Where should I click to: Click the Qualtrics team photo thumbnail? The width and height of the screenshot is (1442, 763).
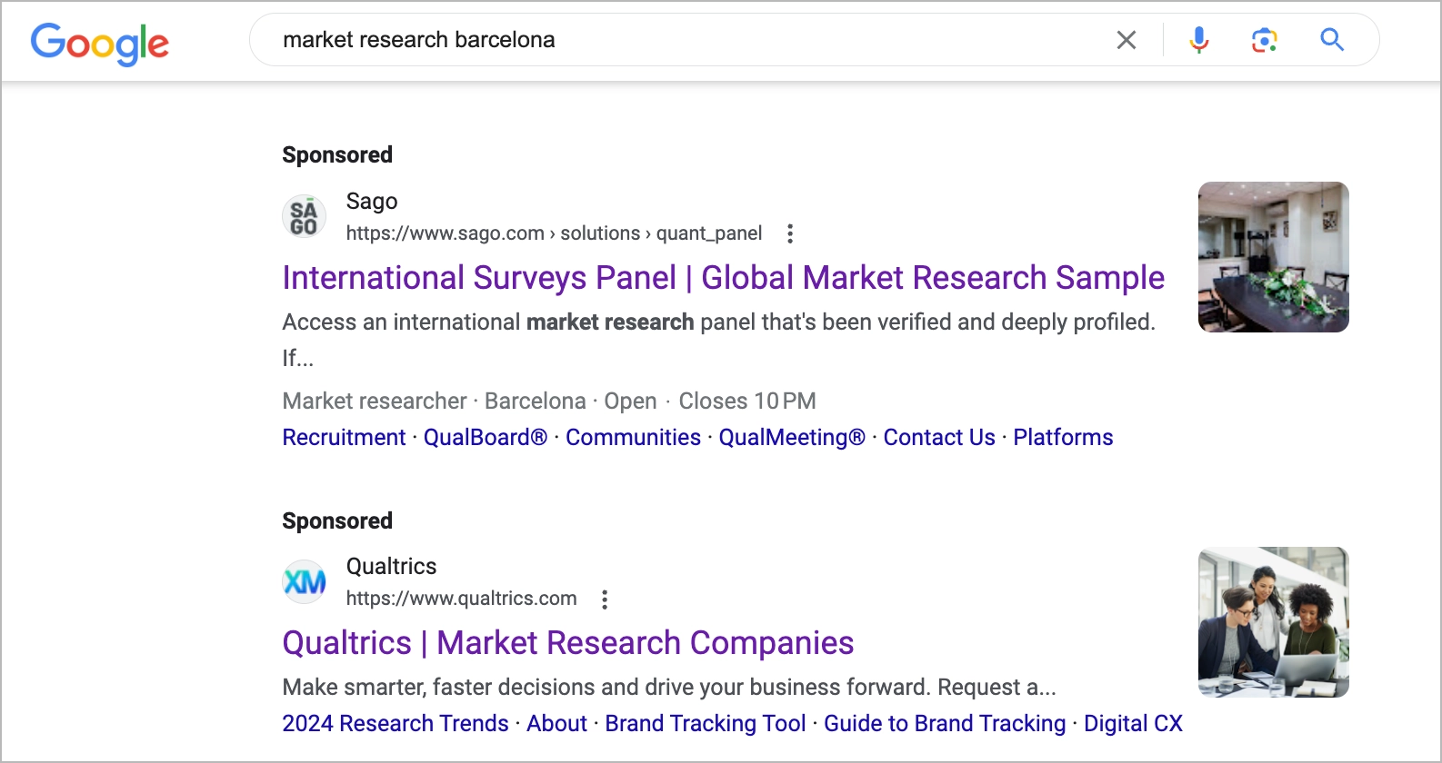pyautogui.click(x=1273, y=622)
